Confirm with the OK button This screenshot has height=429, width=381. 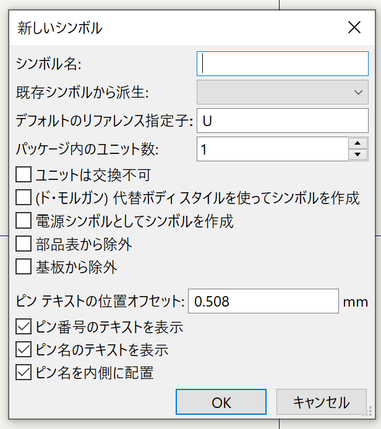coord(221,402)
